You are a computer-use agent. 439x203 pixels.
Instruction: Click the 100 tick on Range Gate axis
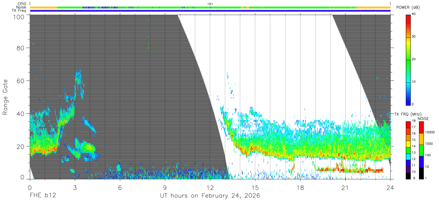20,17
